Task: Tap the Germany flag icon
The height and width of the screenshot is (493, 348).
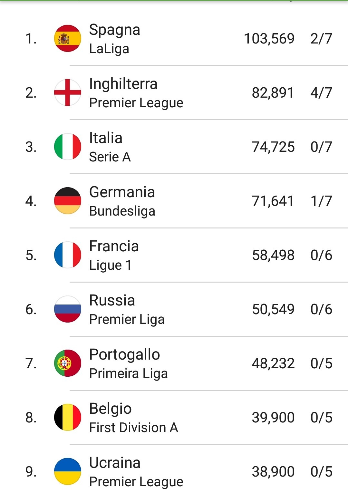Action: pyautogui.click(x=67, y=201)
